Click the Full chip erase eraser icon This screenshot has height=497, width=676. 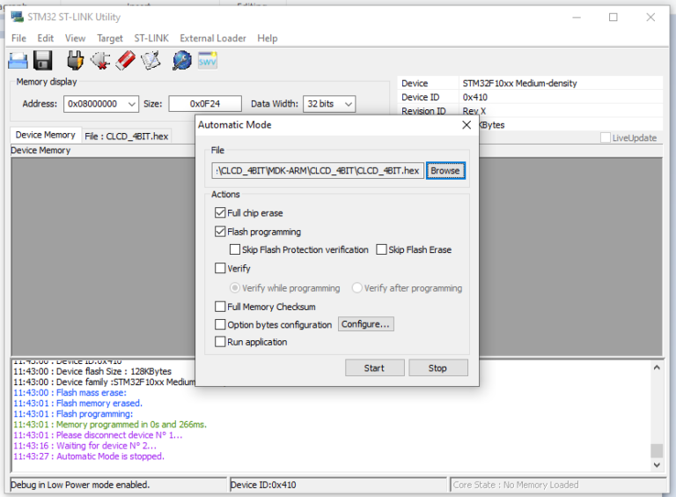tap(125, 61)
